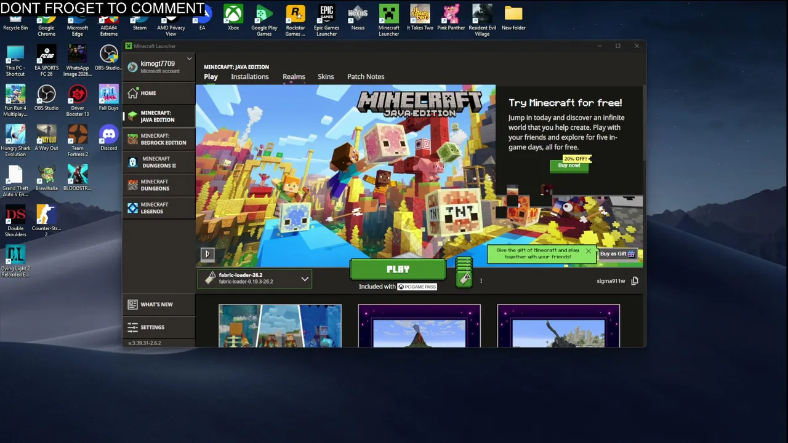Image resolution: width=788 pixels, height=443 pixels.
Task: Select Minecraft: Bedrock Edition in sidebar
Action: [159, 139]
